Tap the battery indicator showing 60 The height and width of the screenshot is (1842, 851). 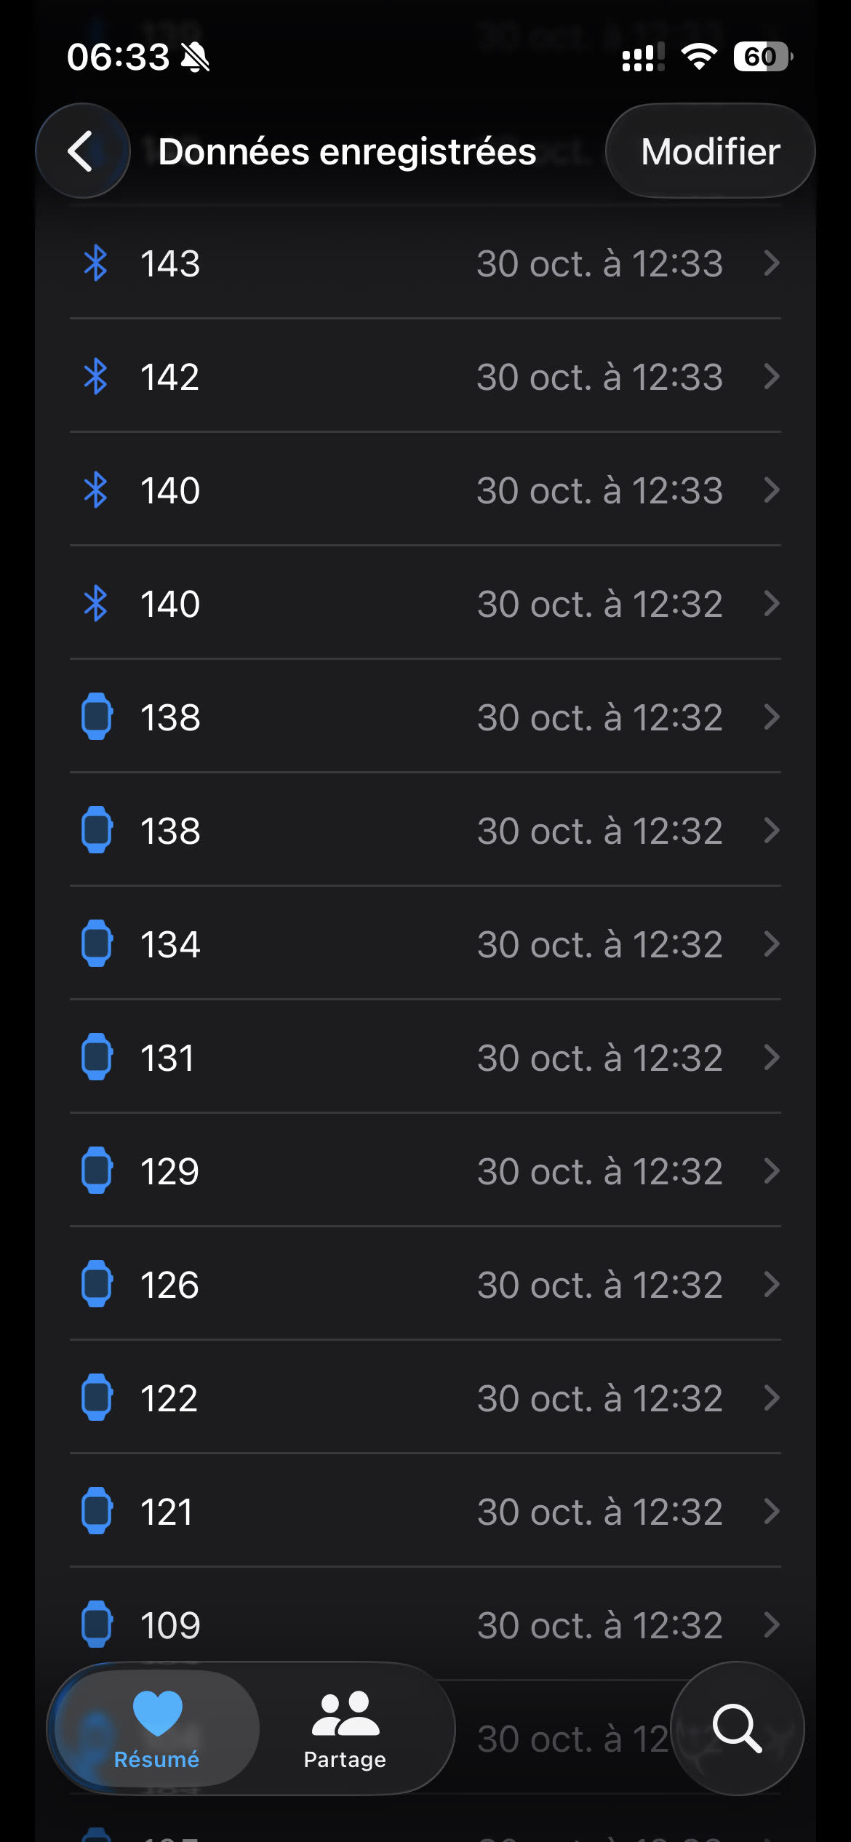[762, 57]
